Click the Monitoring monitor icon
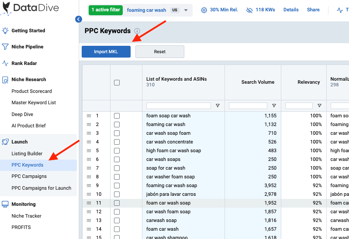Screen dimensions: 349x239 coord(5,204)
